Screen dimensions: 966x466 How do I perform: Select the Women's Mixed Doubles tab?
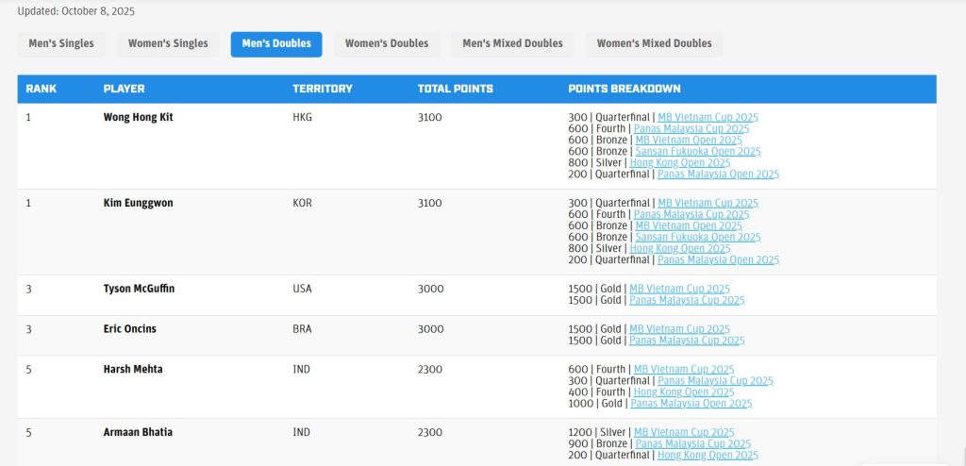pos(654,43)
